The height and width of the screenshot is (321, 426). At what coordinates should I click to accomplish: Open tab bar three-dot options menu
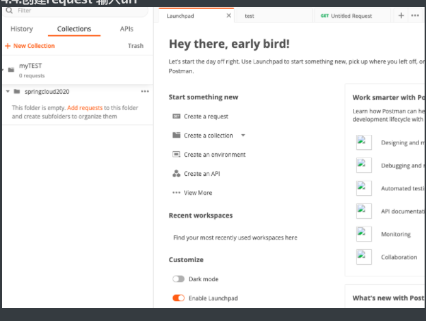pos(415,16)
